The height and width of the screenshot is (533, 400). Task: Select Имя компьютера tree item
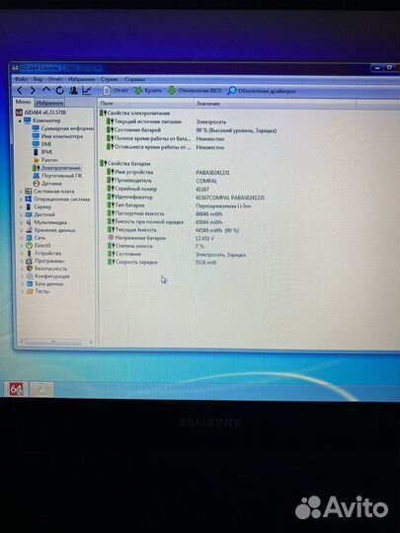[x=58, y=136]
